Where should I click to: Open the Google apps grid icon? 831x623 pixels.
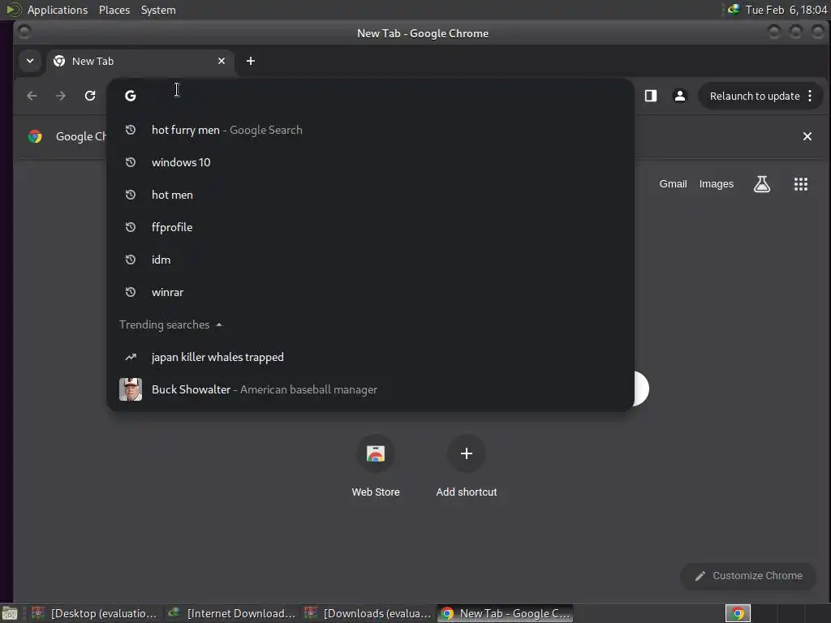point(801,184)
